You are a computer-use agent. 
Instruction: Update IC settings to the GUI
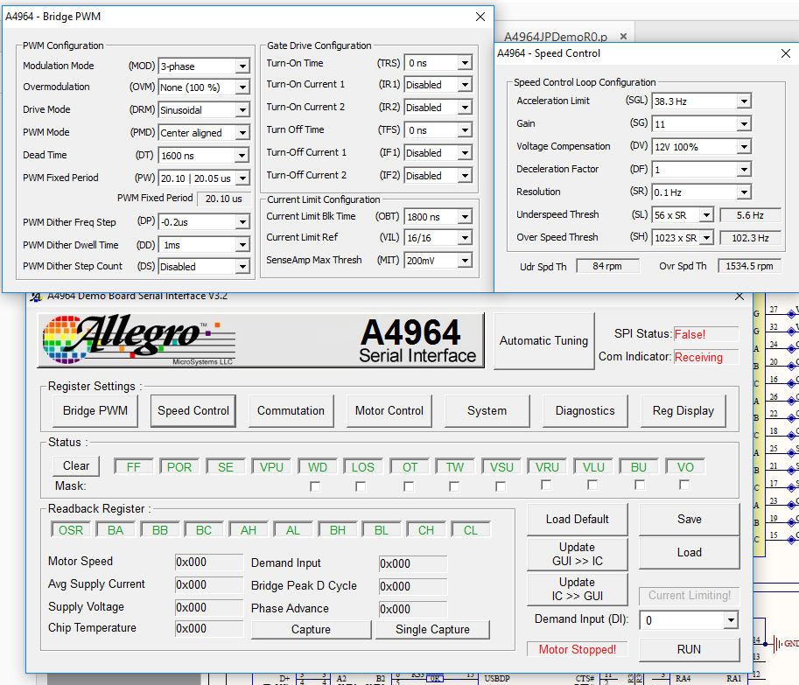click(x=578, y=589)
